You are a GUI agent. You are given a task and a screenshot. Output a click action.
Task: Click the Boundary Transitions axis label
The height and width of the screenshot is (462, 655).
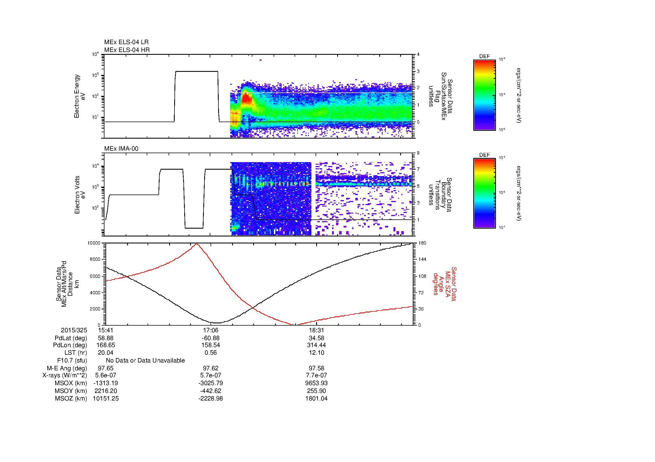click(x=440, y=195)
